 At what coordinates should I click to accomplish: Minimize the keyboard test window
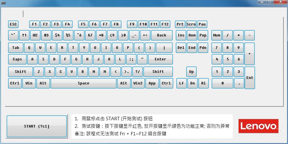(262, 2)
